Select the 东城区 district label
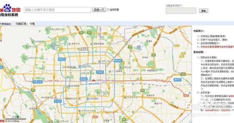234x123 pixels. (100, 72)
